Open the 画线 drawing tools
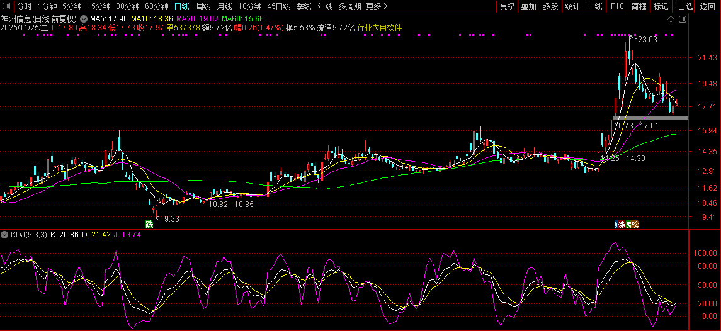721x331 pixels. (x=594, y=6)
